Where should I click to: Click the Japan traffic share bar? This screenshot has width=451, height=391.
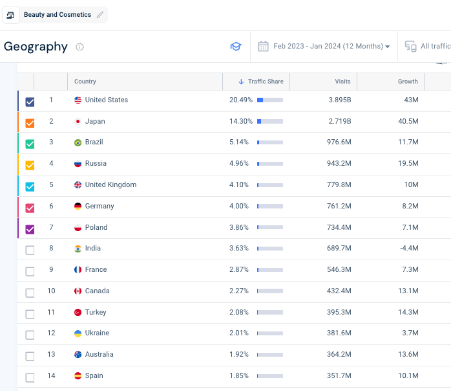pos(270,121)
